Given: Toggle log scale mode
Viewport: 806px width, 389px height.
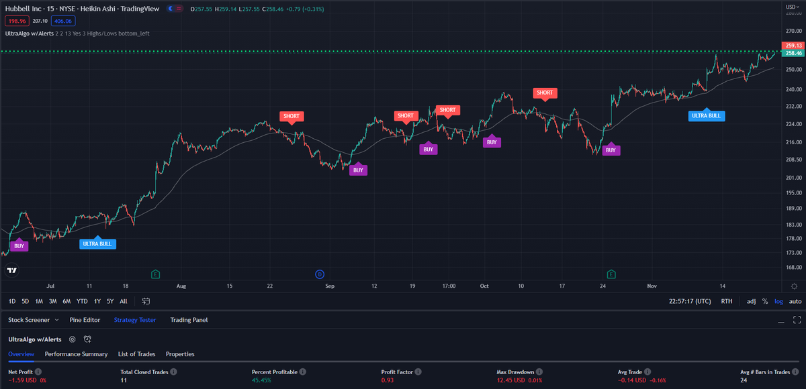Looking at the screenshot, I should (778, 301).
